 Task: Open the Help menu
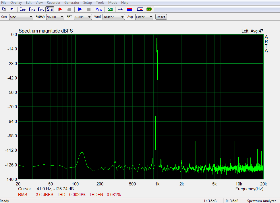[x=125, y=3]
